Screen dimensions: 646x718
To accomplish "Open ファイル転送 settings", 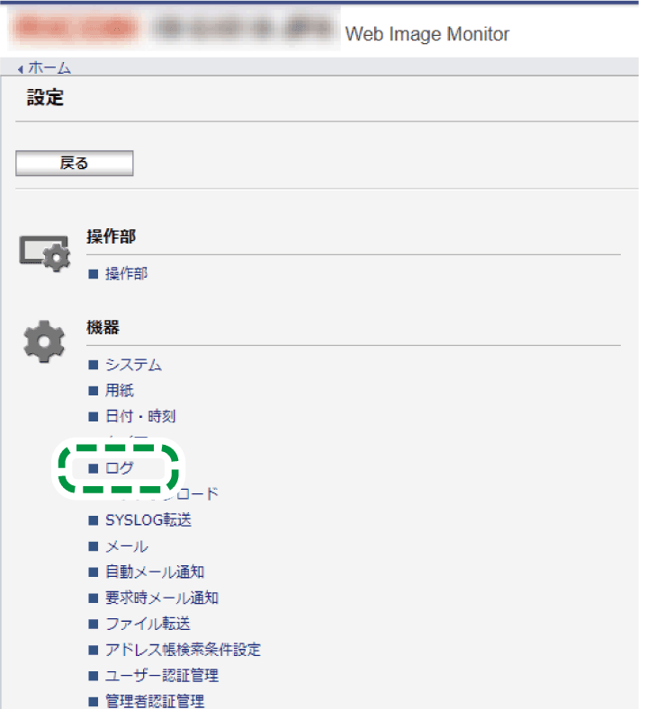I will 148,624.
